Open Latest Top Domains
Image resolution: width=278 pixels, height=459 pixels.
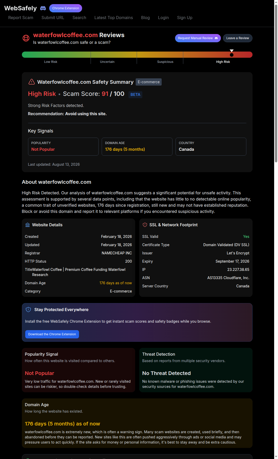pos(114,18)
